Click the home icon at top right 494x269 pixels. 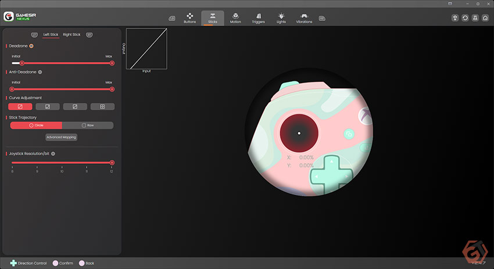point(485,18)
